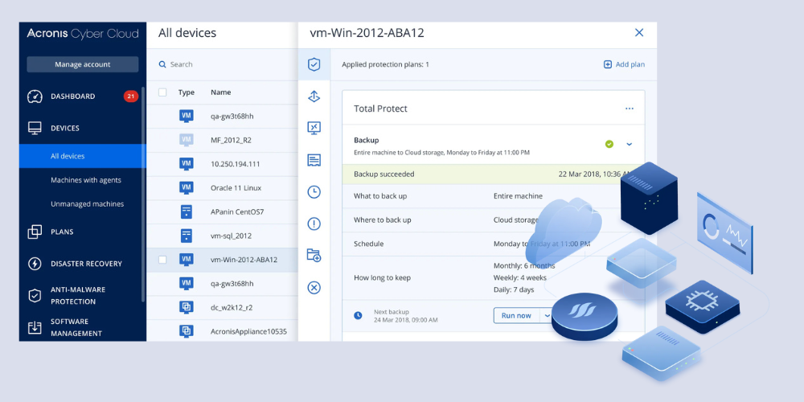Open the activities clock icon
Image resolution: width=804 pixels, height=402 pixels.
pyautogui.click(x=314, y=192)
